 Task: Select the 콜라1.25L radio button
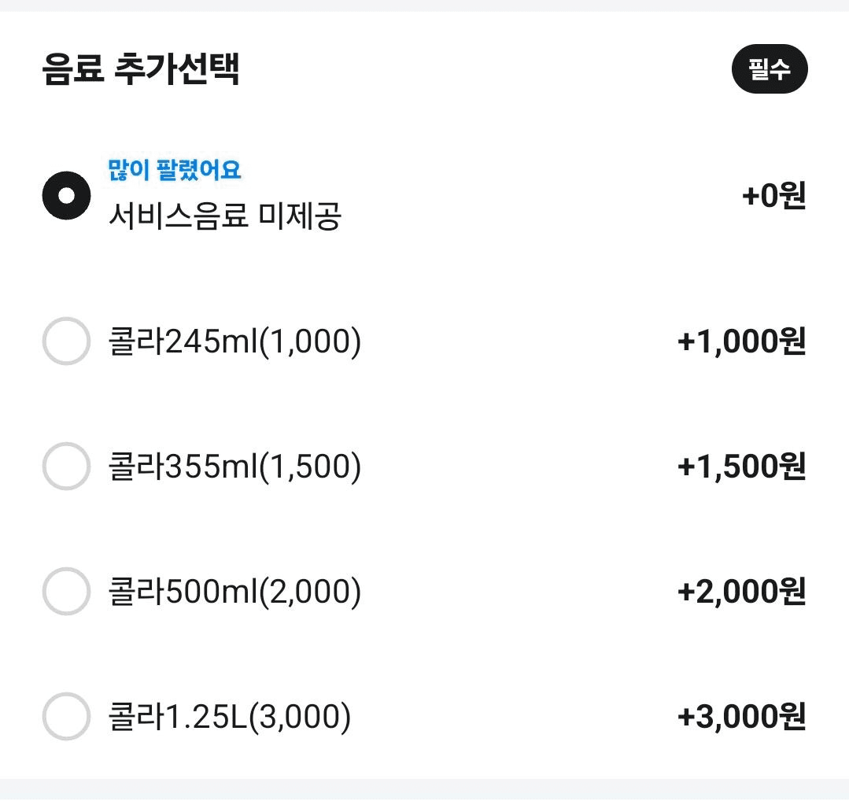(66, 716)
